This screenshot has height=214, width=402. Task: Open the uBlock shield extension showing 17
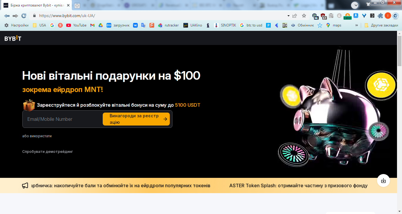click(x=323, y=16)
